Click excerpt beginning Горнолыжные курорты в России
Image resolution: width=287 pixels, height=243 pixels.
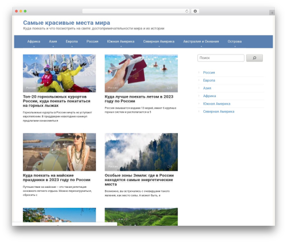(x=57, y=117)
